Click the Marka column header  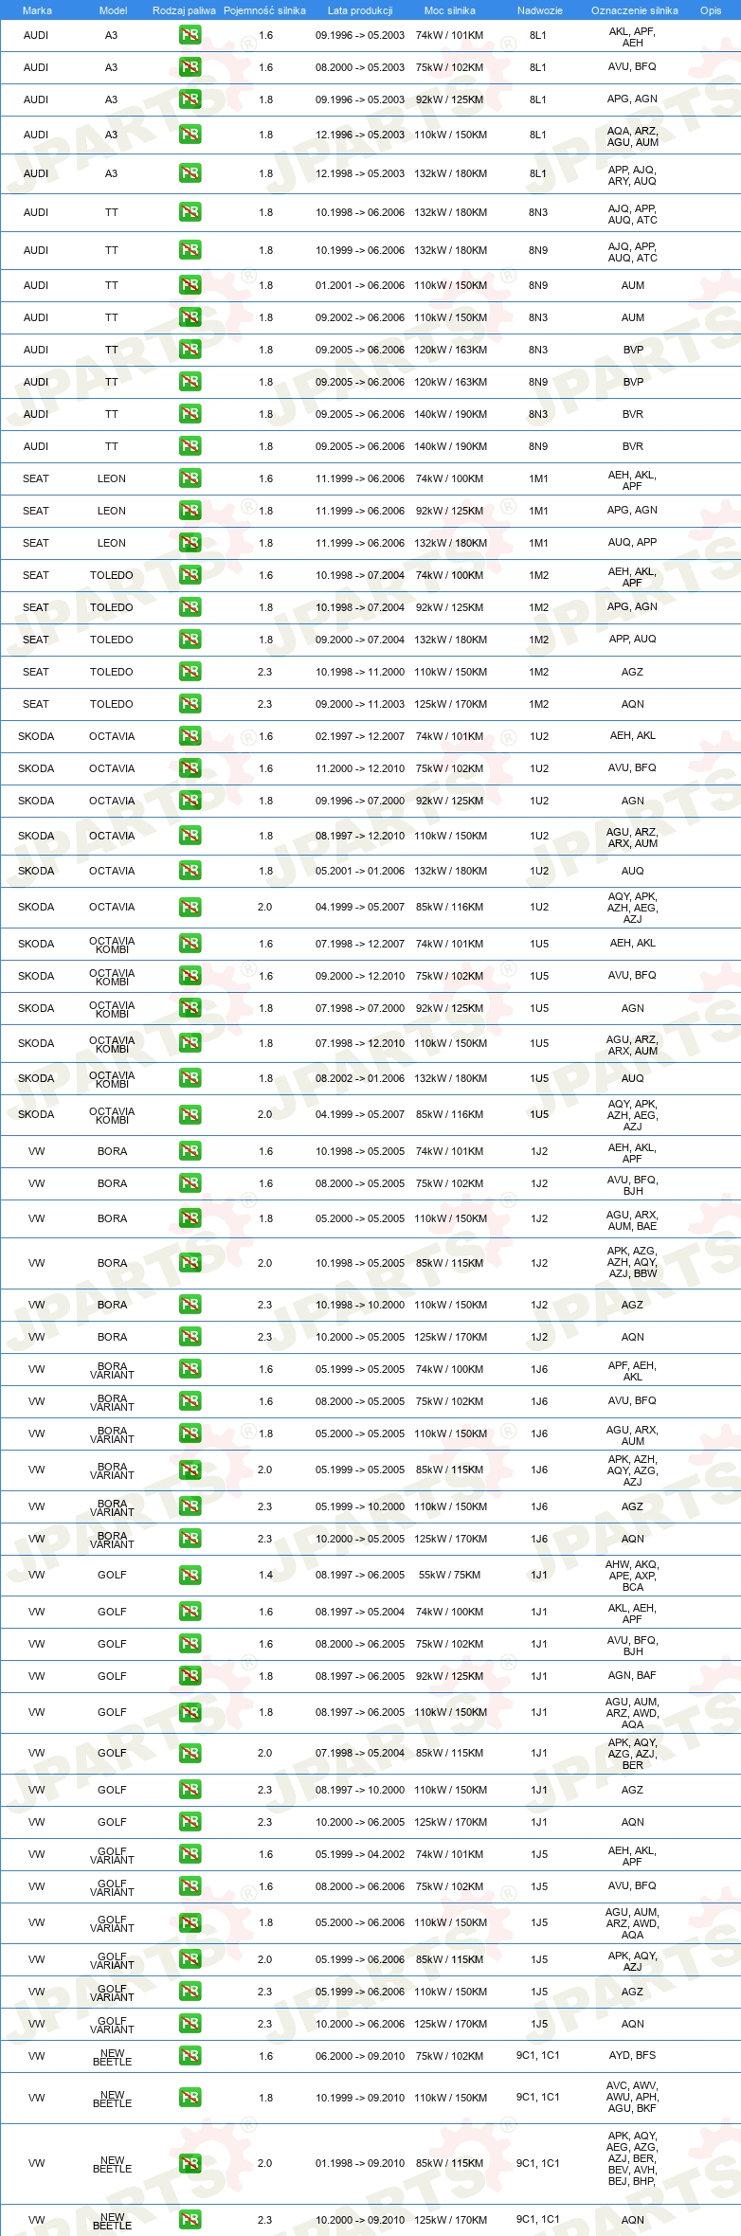point(37,10)
